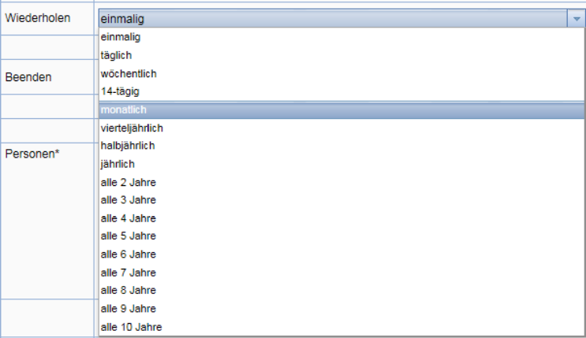Screen dimensions: 586x338
Task: Choose the jährlich option
Action: click(x=342, y=164)
